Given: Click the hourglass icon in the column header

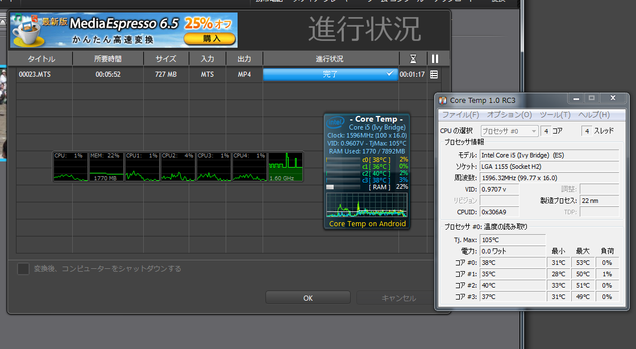Looking at the screenshot, I should pos(413,59).
